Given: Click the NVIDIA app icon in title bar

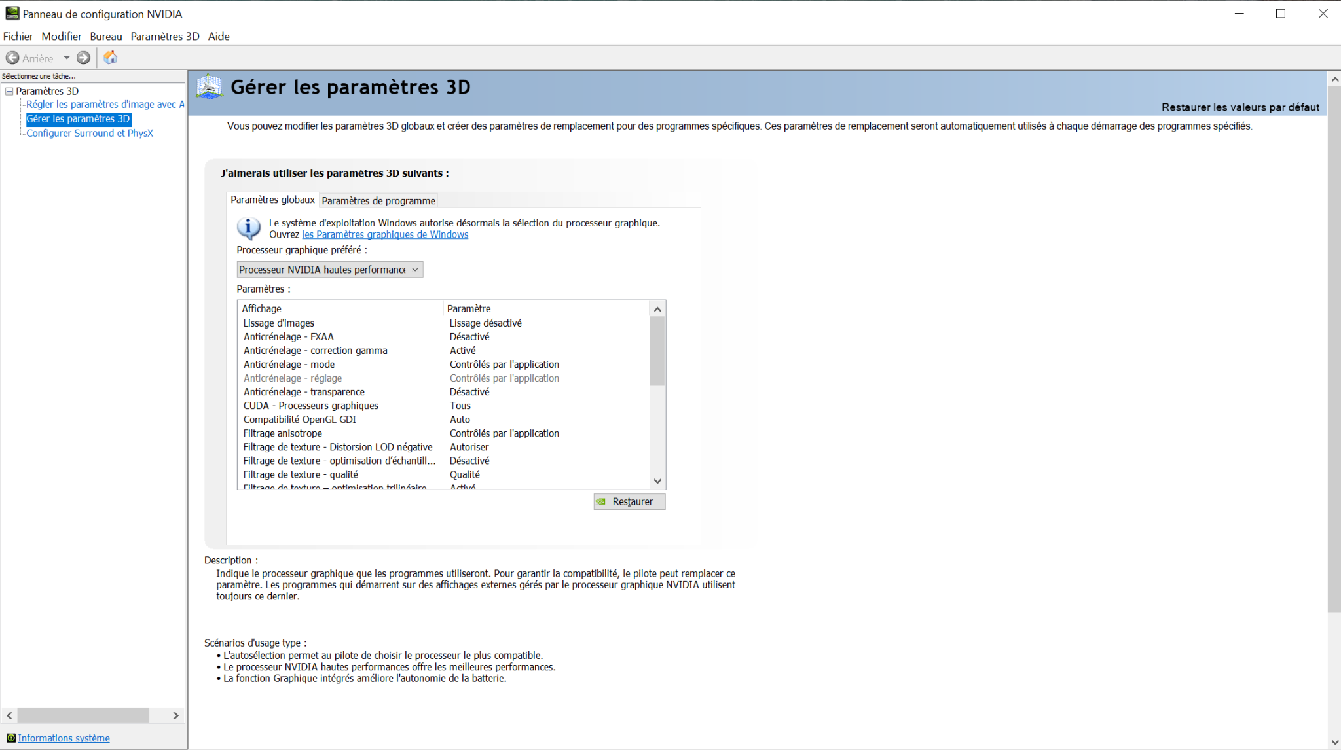Looking at the screenshot, I should [12, 14].
